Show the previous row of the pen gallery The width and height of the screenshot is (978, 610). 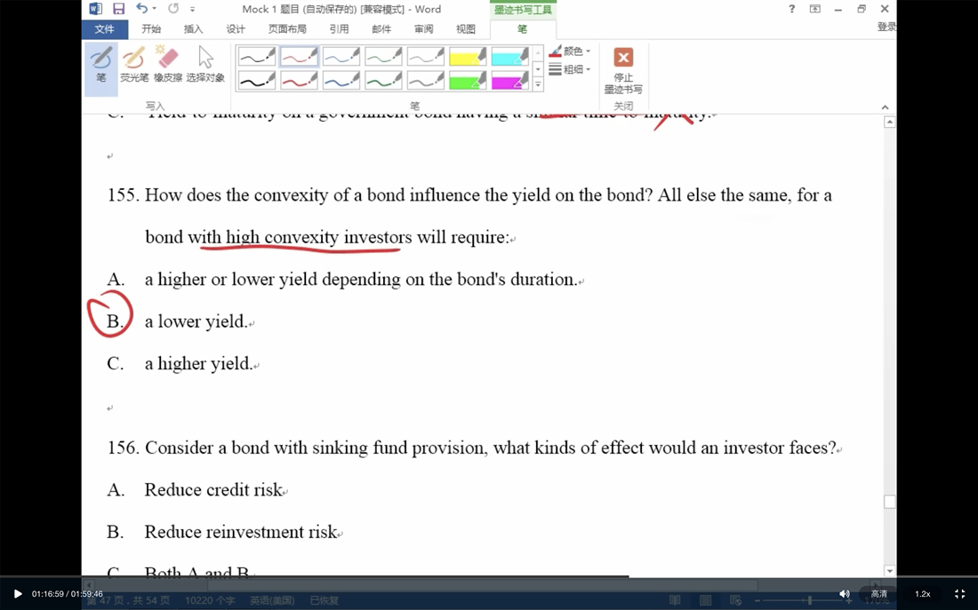(x=538, y=53)
